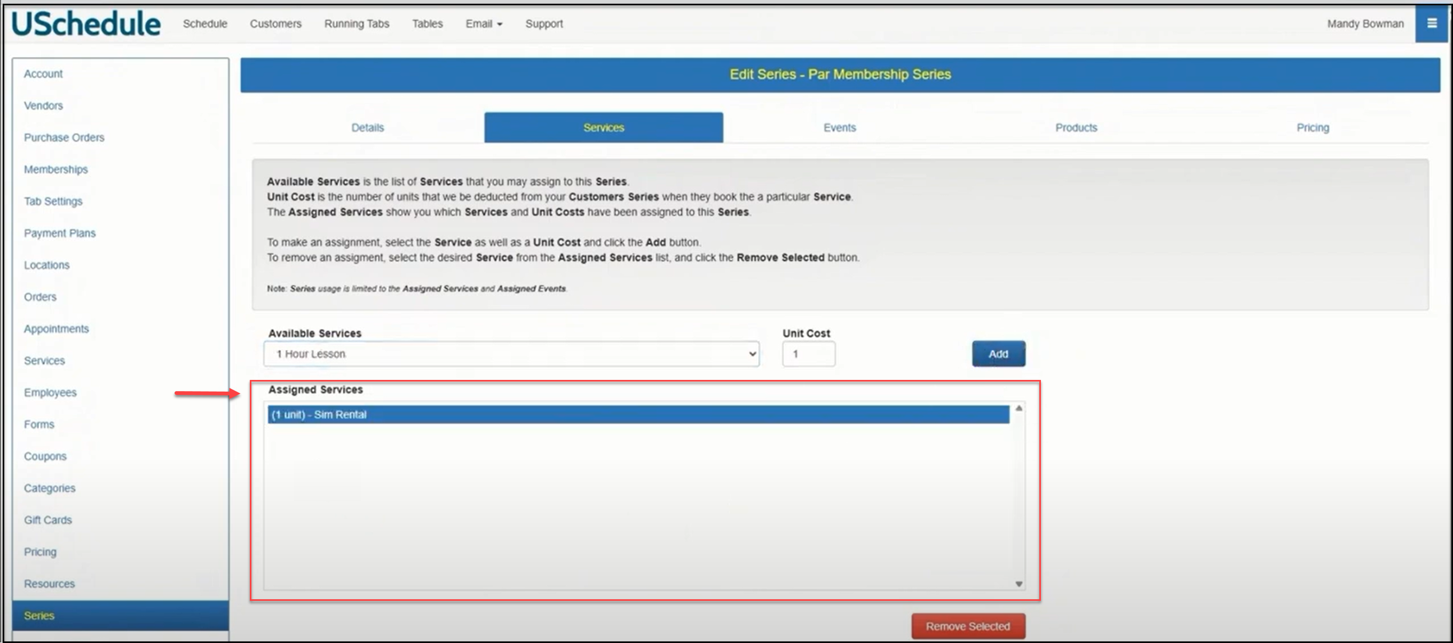Click the Unit Cost input field
The width and height of the screenshot is (1453, 643).
coord(808,354)
